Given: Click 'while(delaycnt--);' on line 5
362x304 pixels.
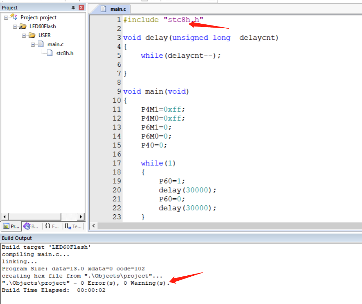Looking at the screenshot, I should pos(181,56).
